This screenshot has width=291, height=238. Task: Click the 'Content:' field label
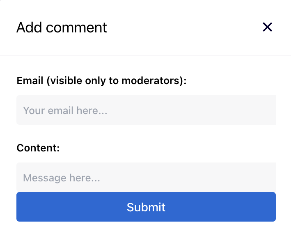(38, 148)
